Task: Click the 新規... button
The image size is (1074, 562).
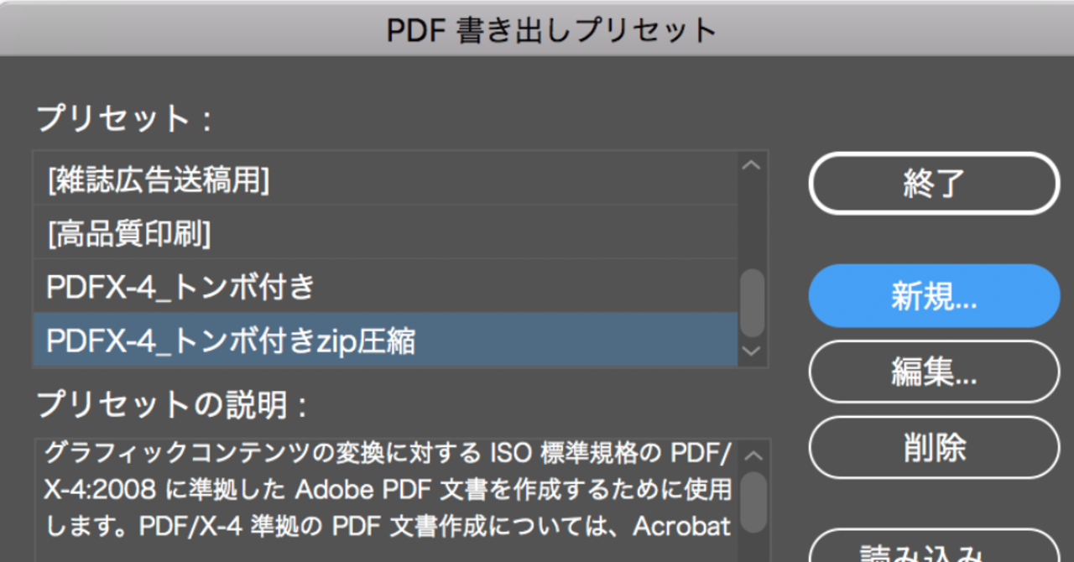Action: pos(934,295)
